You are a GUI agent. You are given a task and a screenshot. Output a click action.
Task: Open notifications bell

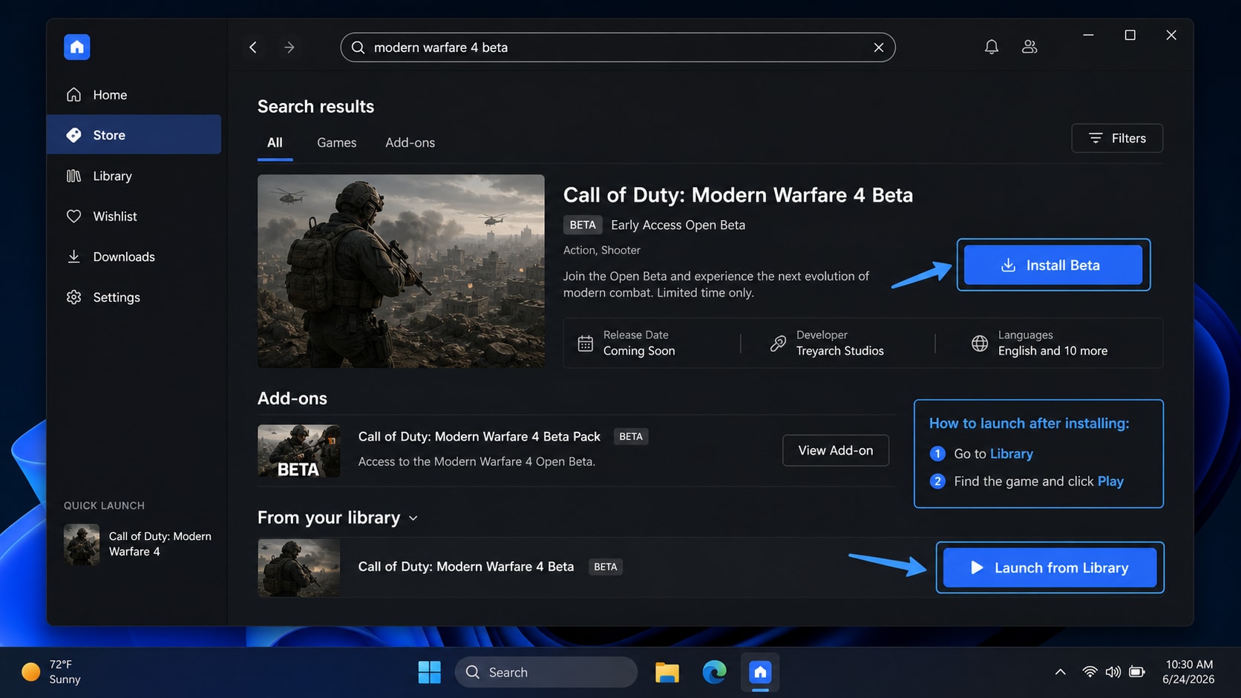pyautogui.click(x=992, y=47)
